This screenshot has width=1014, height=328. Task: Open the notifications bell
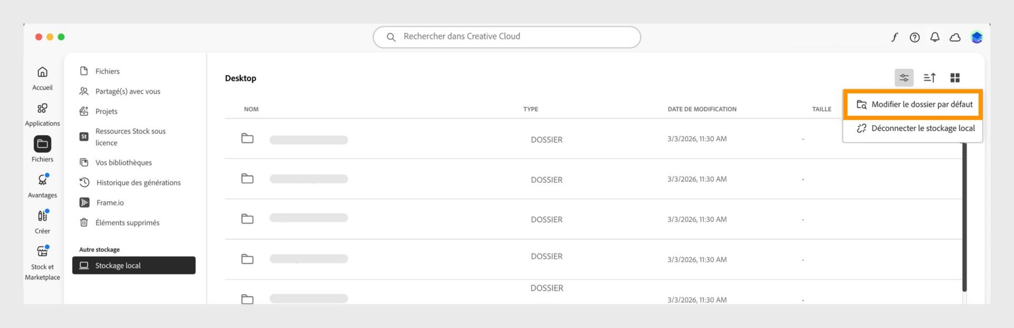click(x=935, y=37)
